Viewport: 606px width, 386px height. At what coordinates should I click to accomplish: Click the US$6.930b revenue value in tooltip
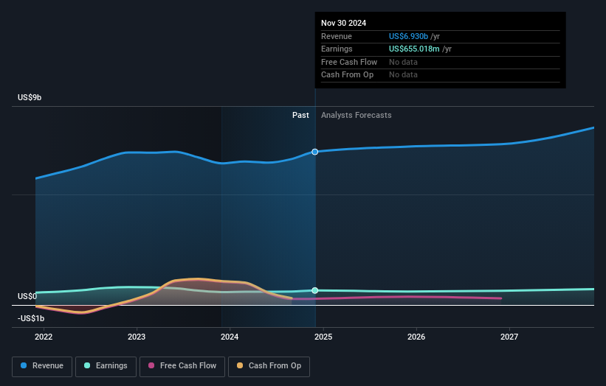[x=408, y=36]
